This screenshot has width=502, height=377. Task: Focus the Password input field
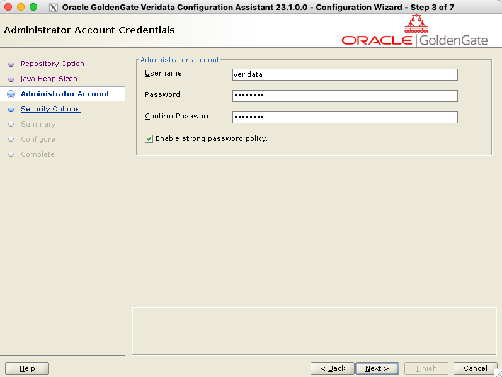click(x=345, y=96)
